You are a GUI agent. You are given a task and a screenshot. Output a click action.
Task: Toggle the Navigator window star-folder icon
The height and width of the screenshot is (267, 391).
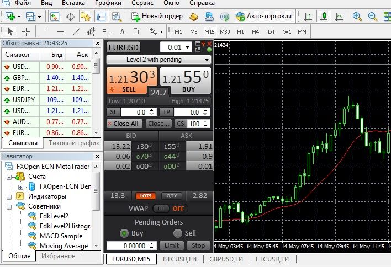[x=86, y=17]
